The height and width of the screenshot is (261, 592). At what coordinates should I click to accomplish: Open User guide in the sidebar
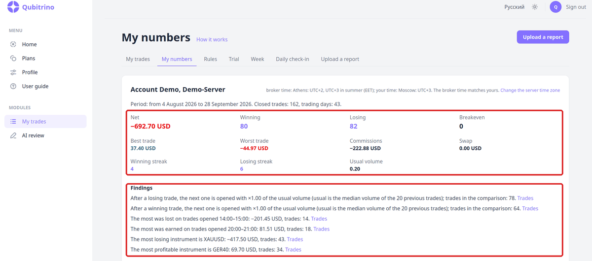click(x=45, y=86)
